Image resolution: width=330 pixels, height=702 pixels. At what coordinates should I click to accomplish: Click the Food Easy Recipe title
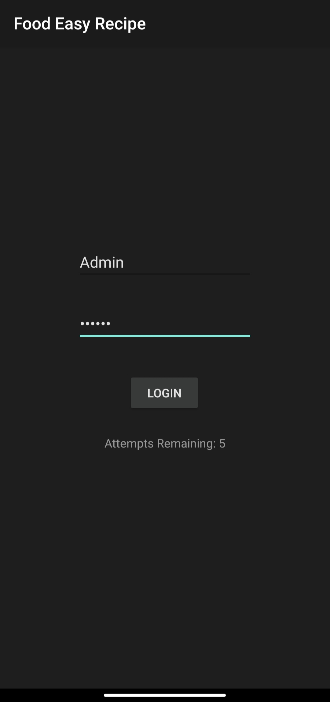coord(80,24)
